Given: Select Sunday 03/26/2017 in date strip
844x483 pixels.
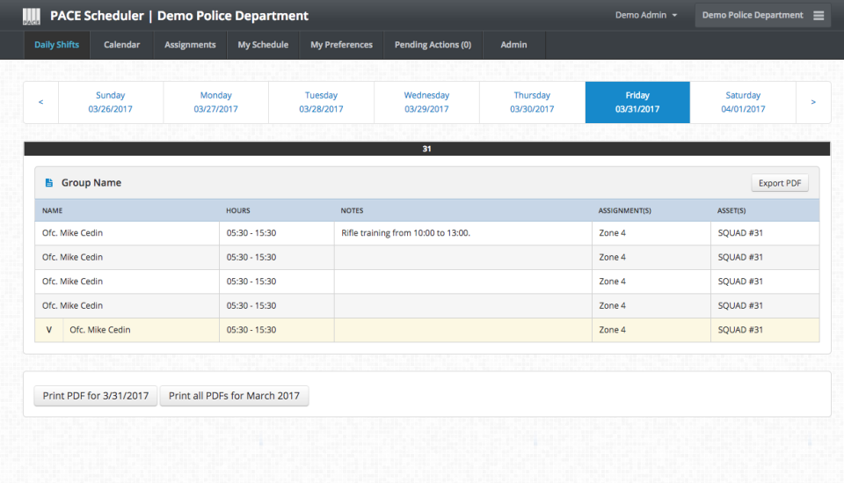Looking at the screenshot, I should point(111,102).
